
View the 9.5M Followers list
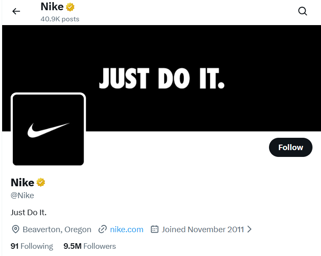(90, 246)
